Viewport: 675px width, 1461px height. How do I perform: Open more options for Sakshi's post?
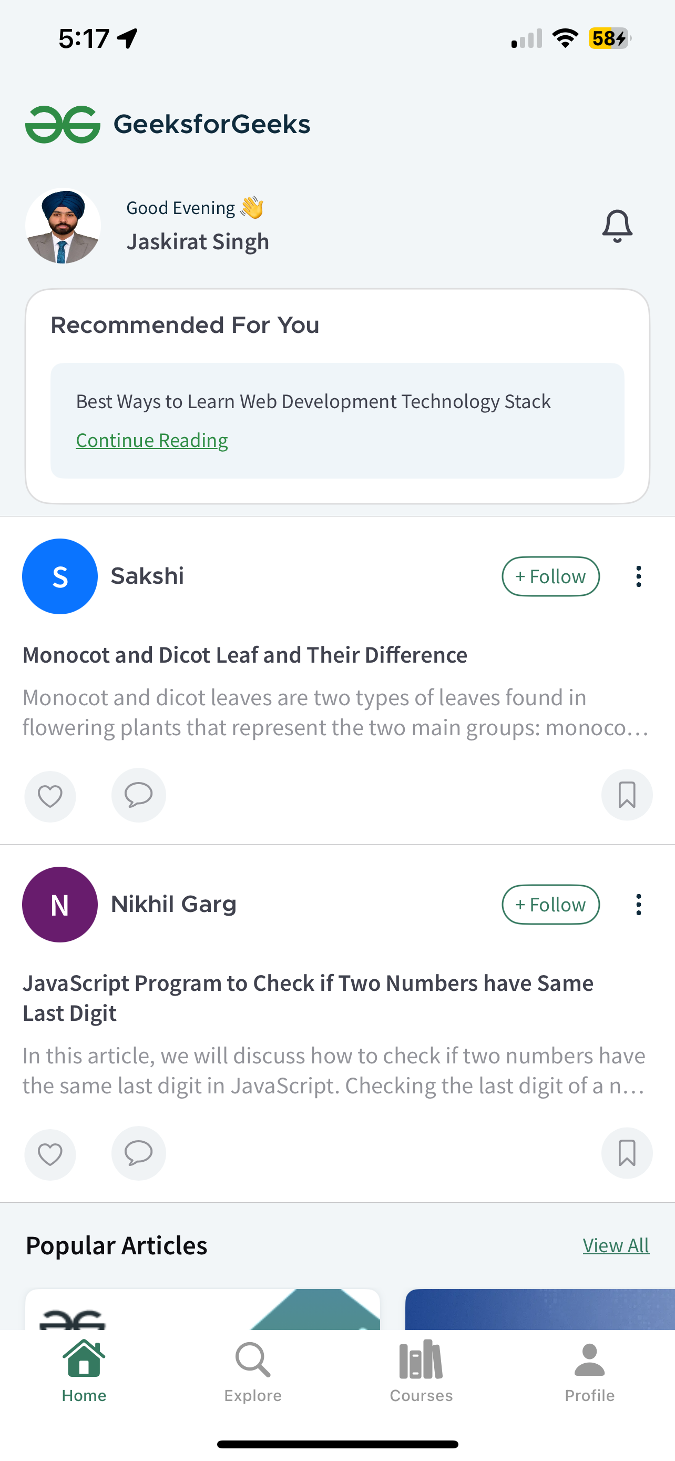coord(638,576)
